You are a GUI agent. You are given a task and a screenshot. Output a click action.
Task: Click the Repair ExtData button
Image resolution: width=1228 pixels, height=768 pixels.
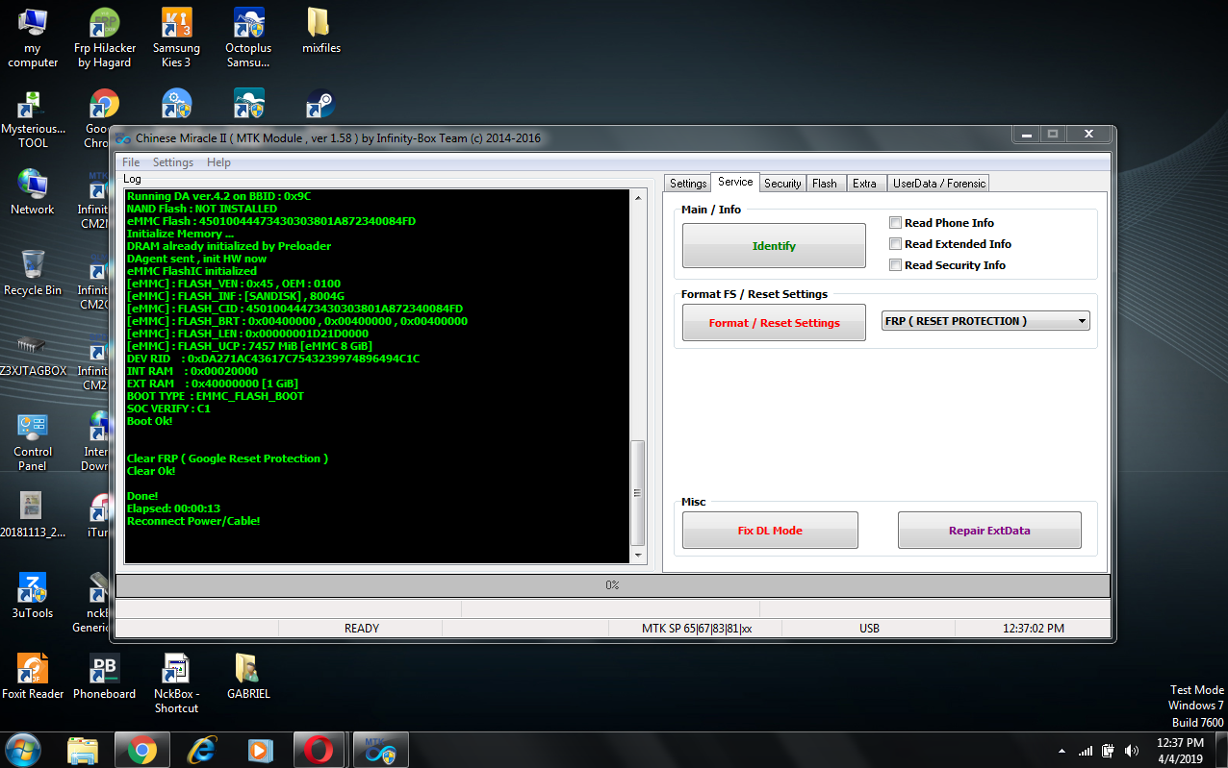tap(989, 531)
